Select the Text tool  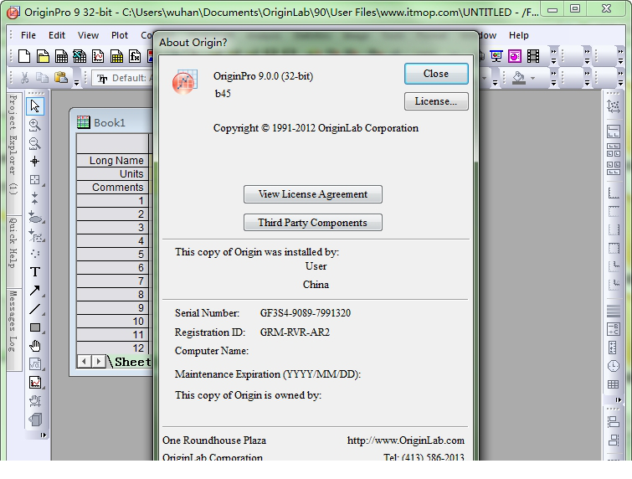click(35, 272)
